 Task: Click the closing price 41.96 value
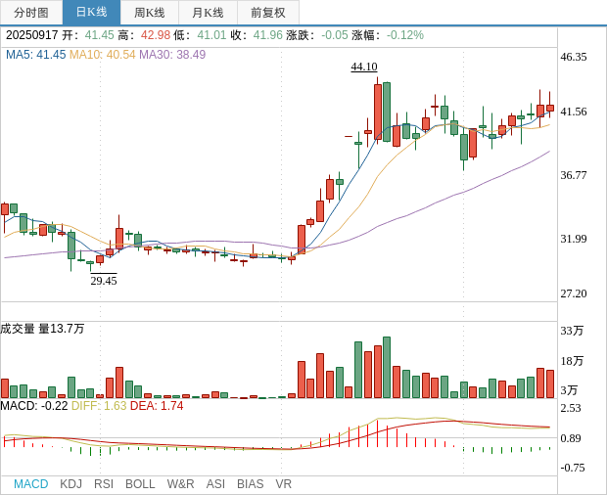(268, 35)
